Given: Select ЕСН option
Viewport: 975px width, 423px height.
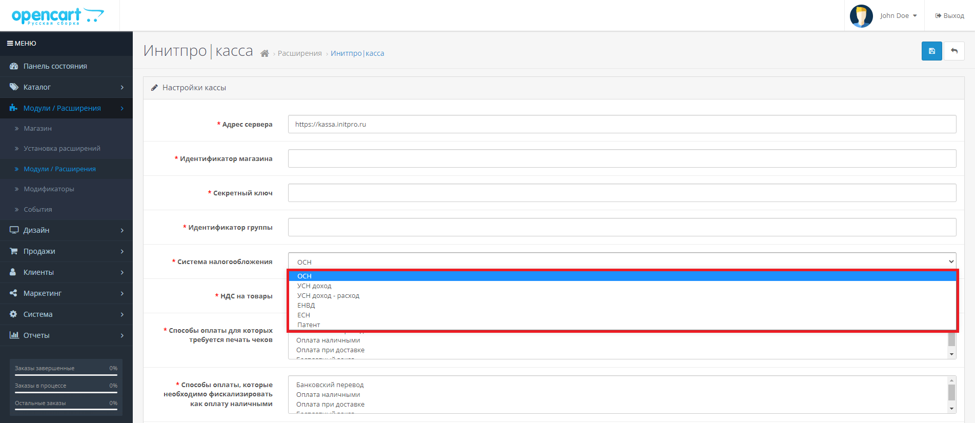Looking at the screenshot, I should click(623, 315).
